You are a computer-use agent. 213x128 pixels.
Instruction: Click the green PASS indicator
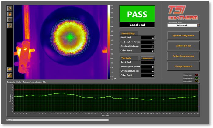tap(137, 14)
